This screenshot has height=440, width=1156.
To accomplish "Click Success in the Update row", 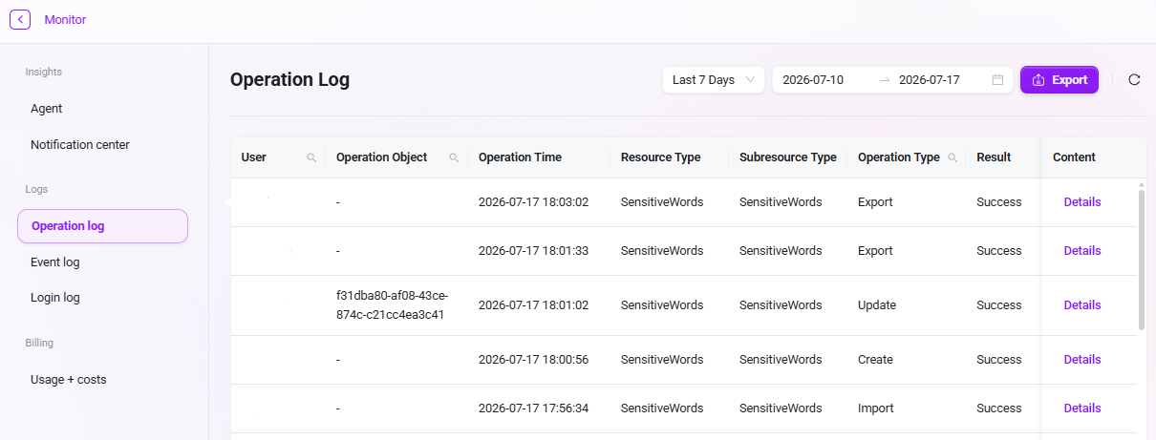I will point(999,305).
